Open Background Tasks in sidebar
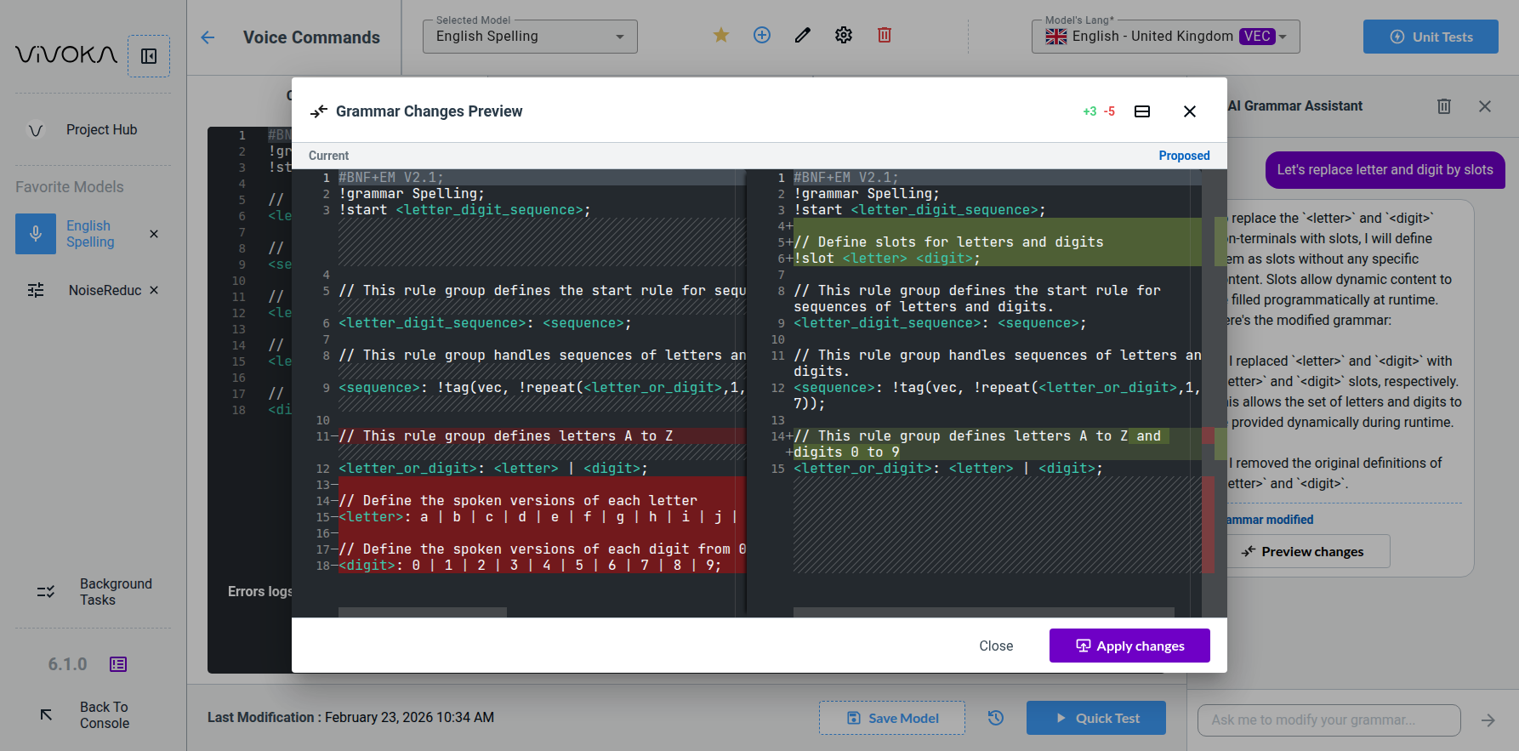The height and width of the screenshot is (751, 1519). click(x=115, y=592)
